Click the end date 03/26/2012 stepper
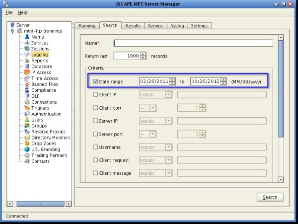 coord(223,81)
